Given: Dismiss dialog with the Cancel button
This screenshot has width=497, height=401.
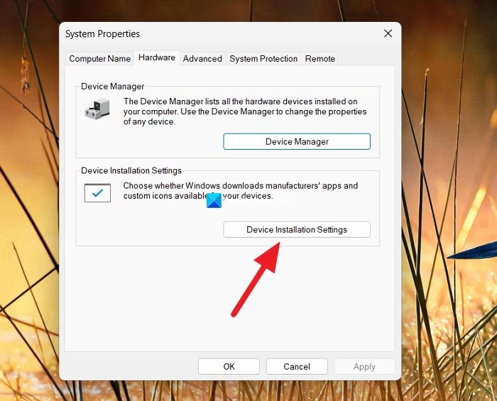Looking at the screenshot, I should (297, 366).
